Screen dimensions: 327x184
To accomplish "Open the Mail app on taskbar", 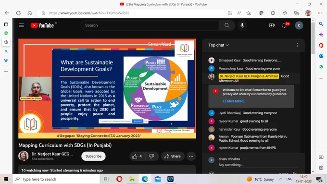I will [x=158, y=179].
